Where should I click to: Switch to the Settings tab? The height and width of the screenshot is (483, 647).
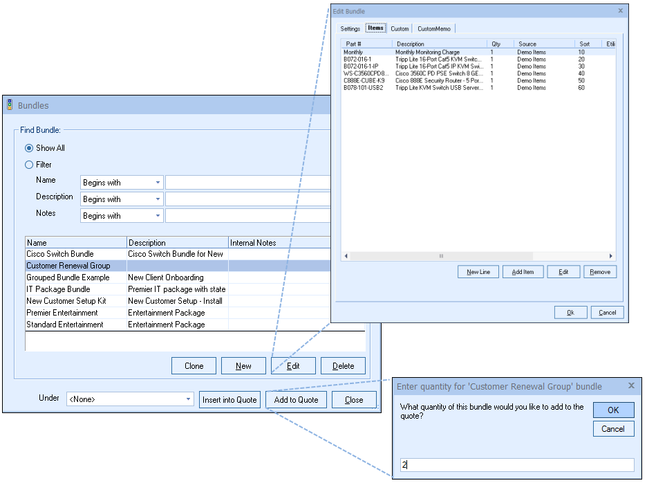click(350, 28)
